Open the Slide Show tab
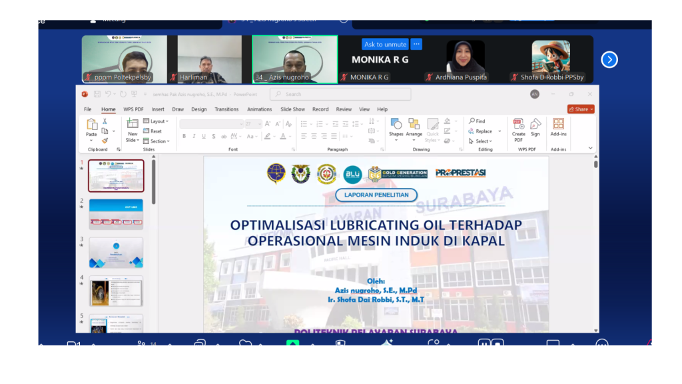Screen dimensions: 682x384 coord(292,109)
